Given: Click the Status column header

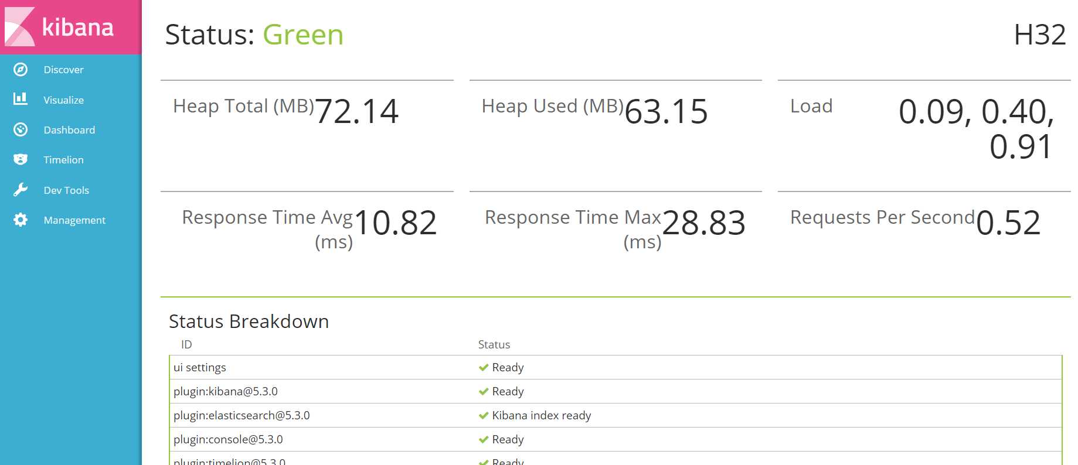Looking at the screenshot, I should [494, 344].
